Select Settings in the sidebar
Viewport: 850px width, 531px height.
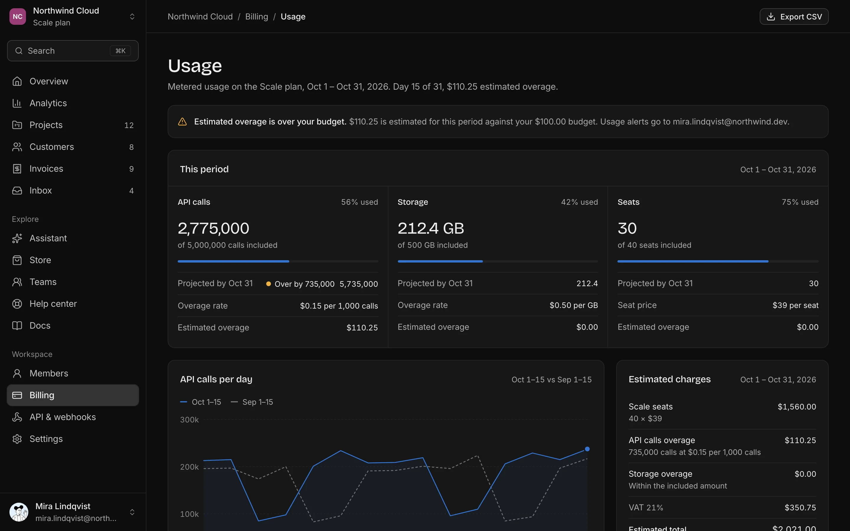pos(73,439)
